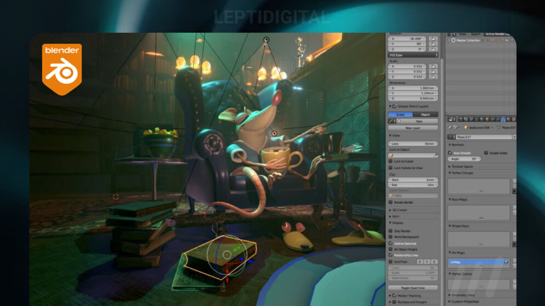Lock the rotation X value
This screenshot has height=306, width=545.
tap(433, 39)
